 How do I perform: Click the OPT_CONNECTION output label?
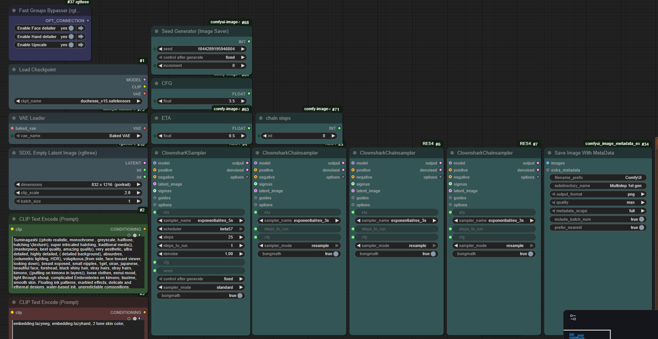click(x=65, y=21)
